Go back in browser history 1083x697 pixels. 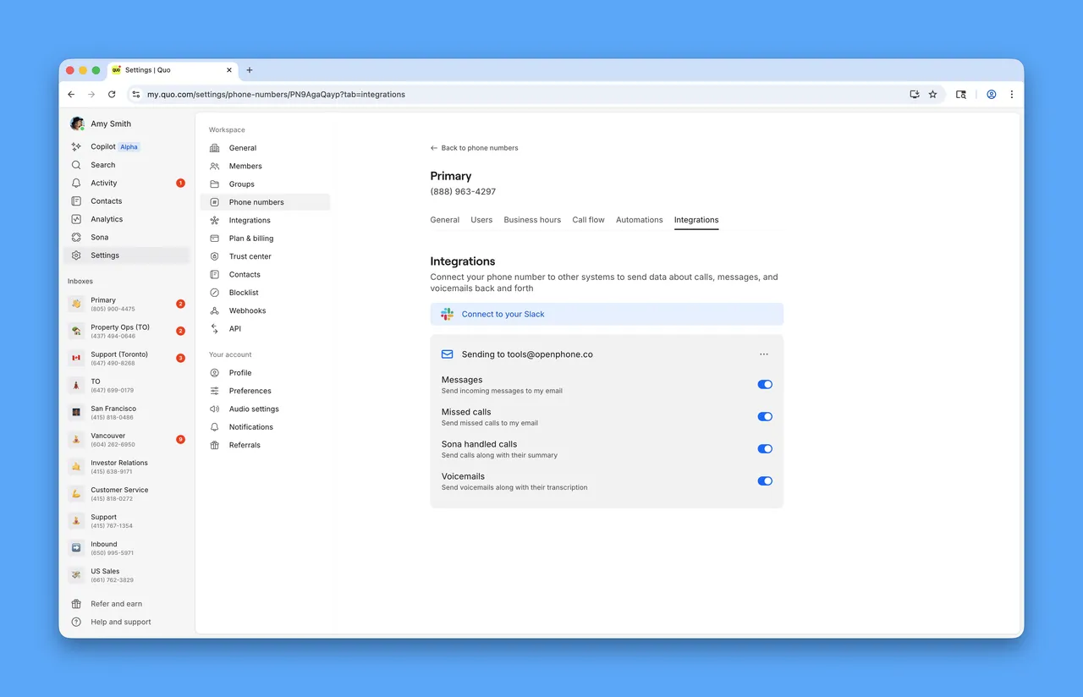[x=71, y=95]
